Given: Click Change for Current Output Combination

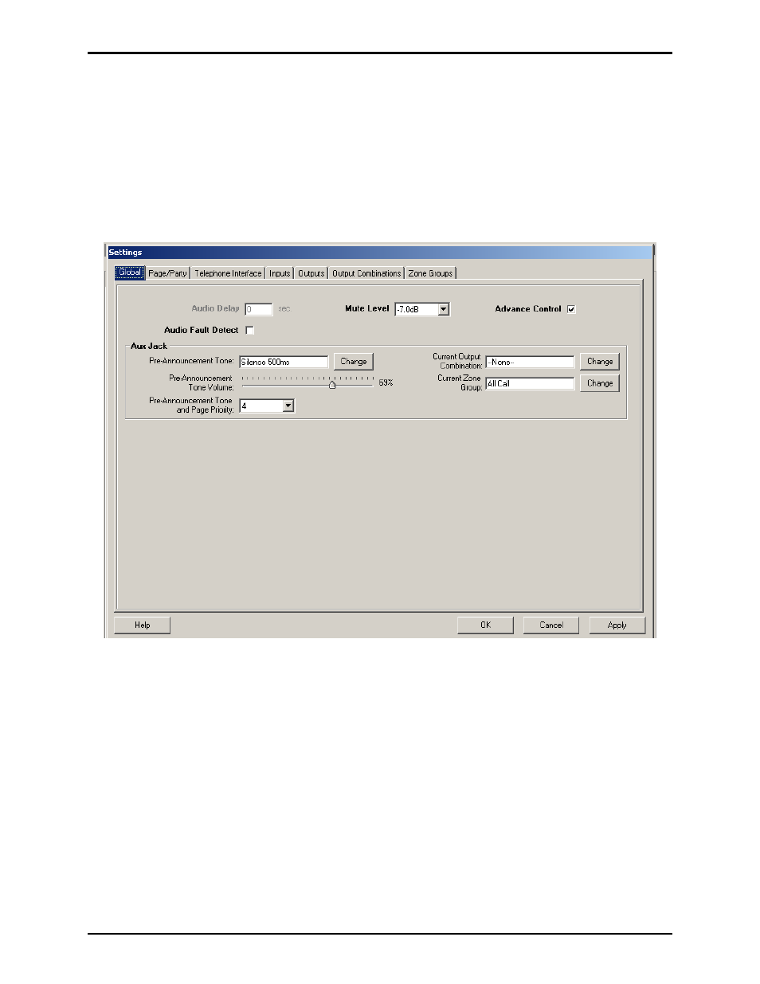Looking at the screenshot, I should (599, 362).
